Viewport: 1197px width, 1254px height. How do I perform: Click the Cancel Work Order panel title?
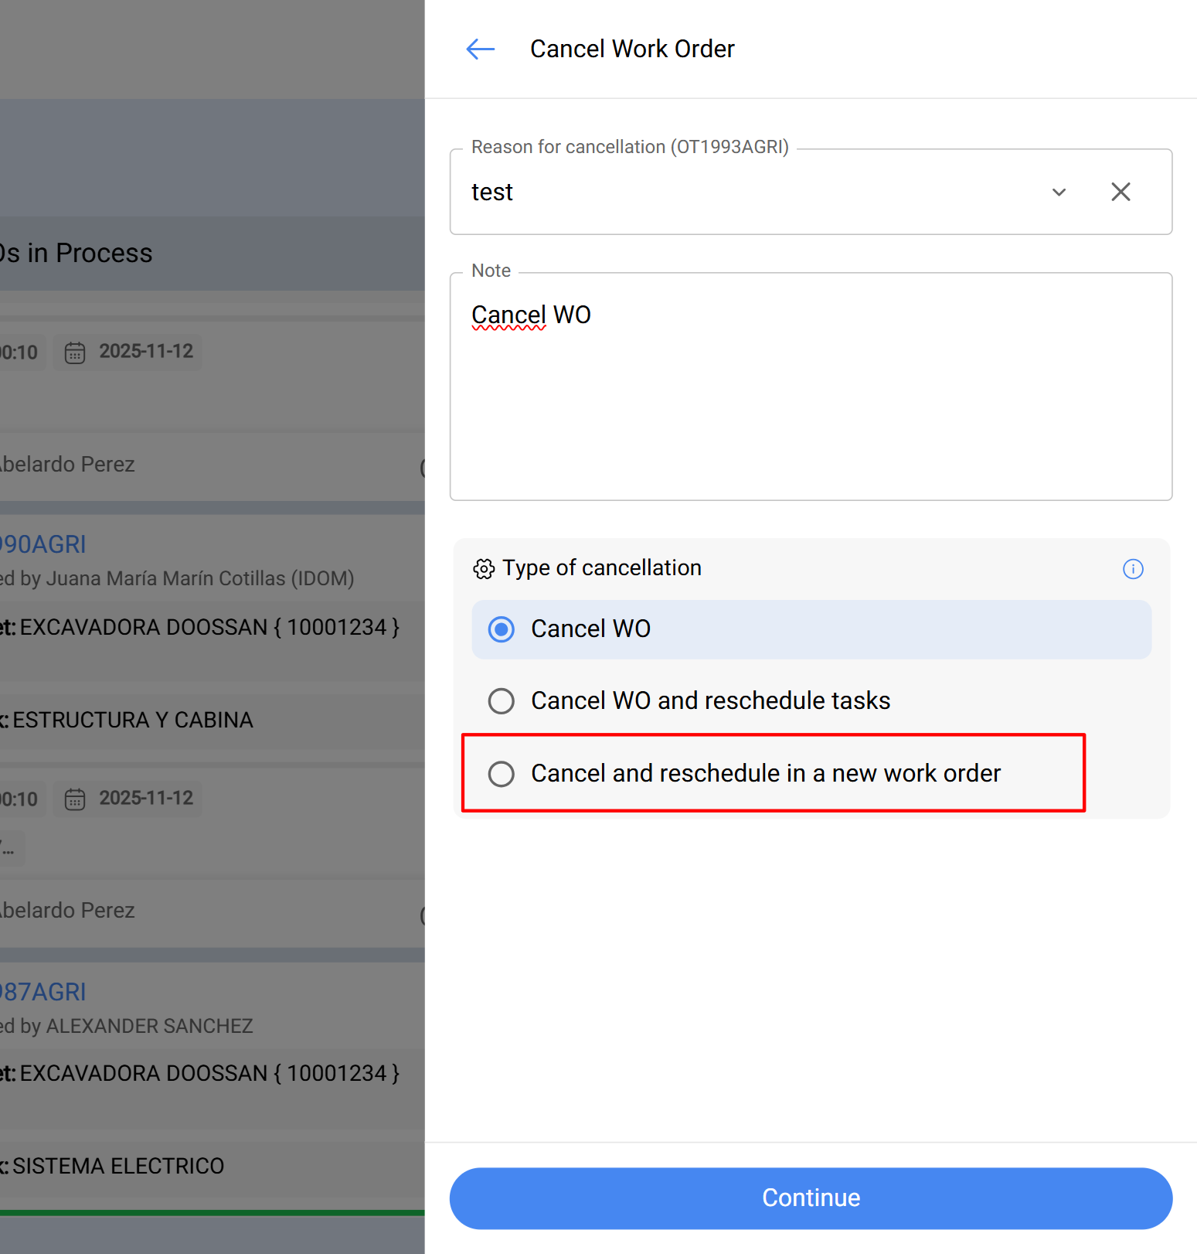tap(632, 49)
